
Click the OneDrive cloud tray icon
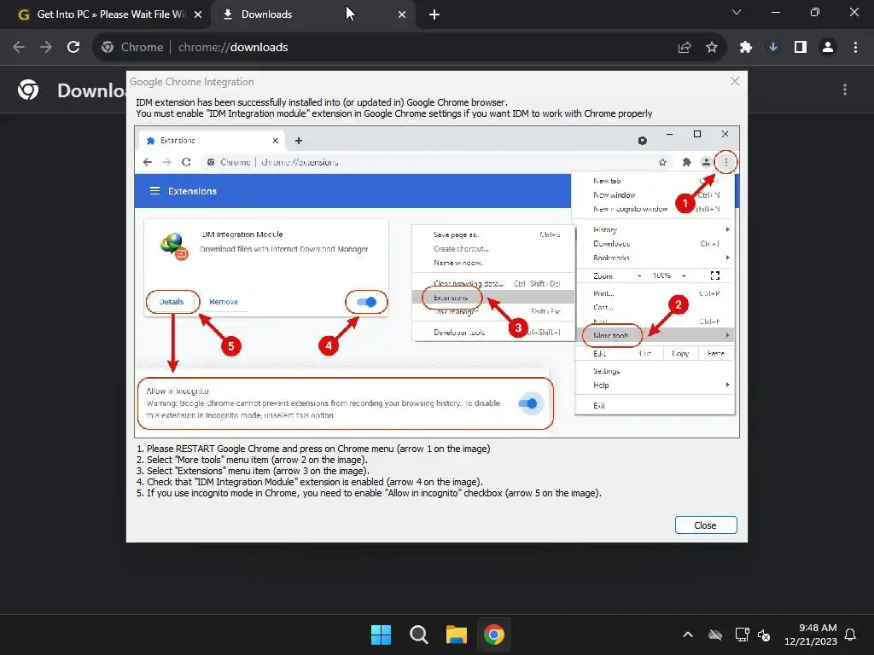[715, 635]
